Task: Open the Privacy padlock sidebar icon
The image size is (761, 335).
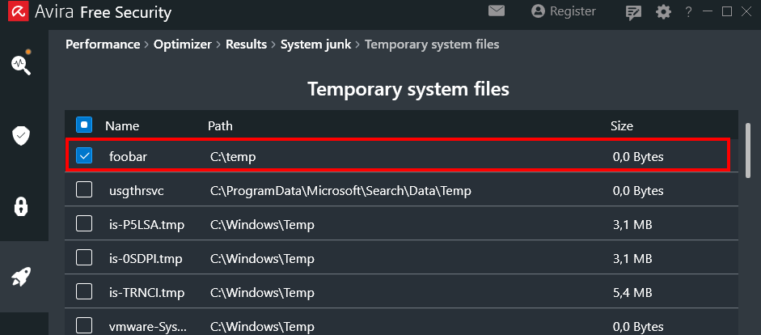Action: click(x=21, y=206)
